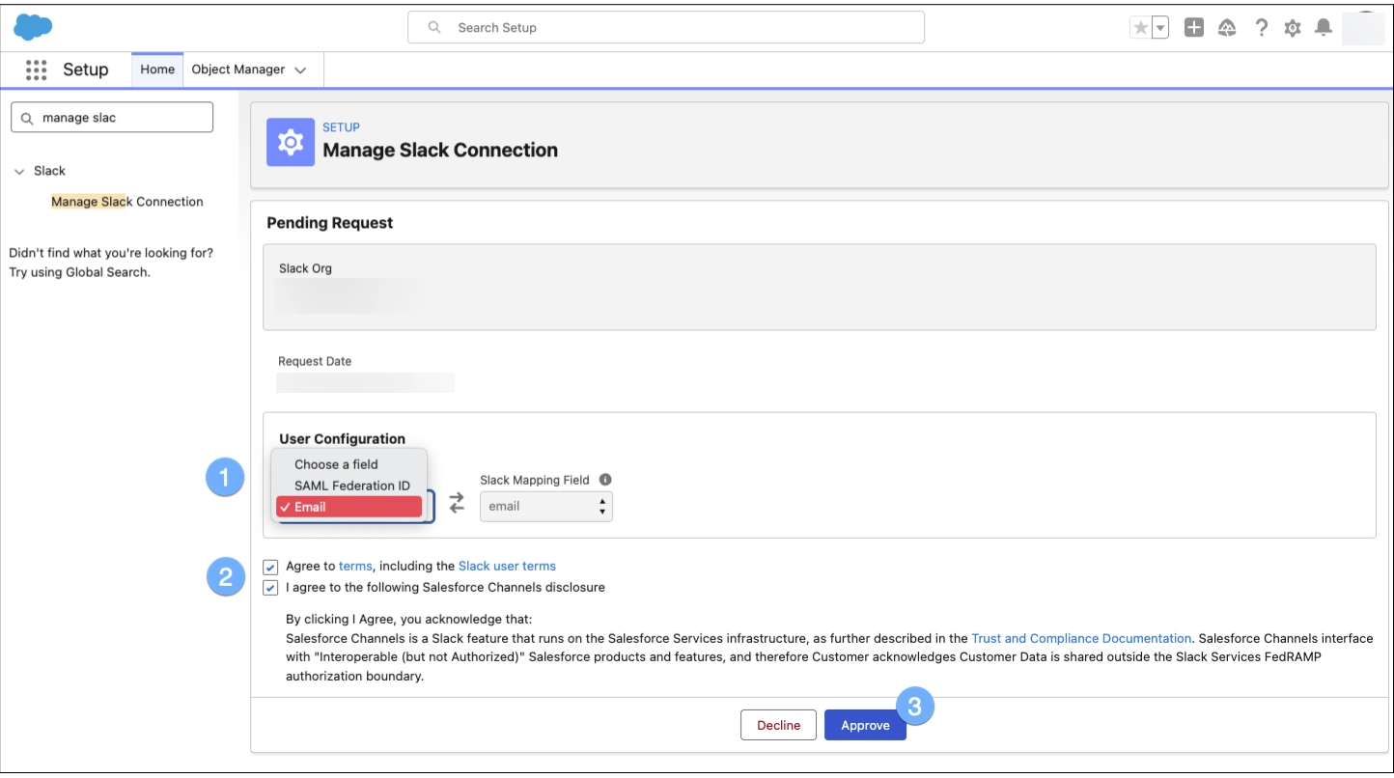1394x778 pixels.
Task: Open Manage Slack Connection in the sidebar
Action: [127, 202]
